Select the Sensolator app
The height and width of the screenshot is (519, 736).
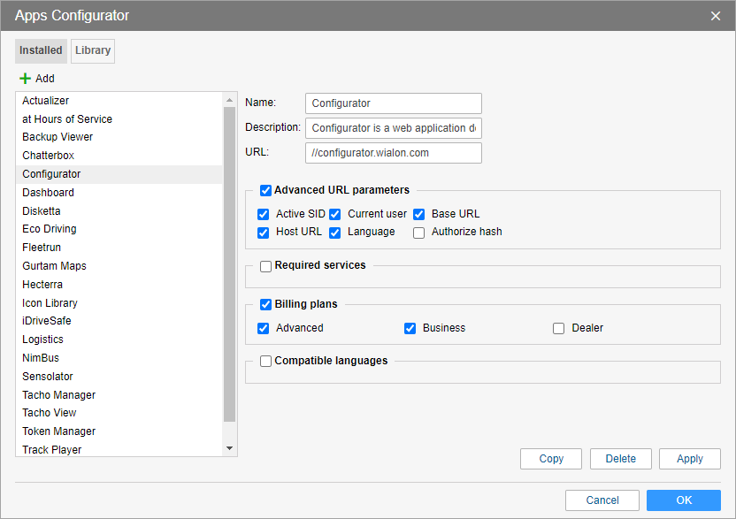click(x=119, y=377)
